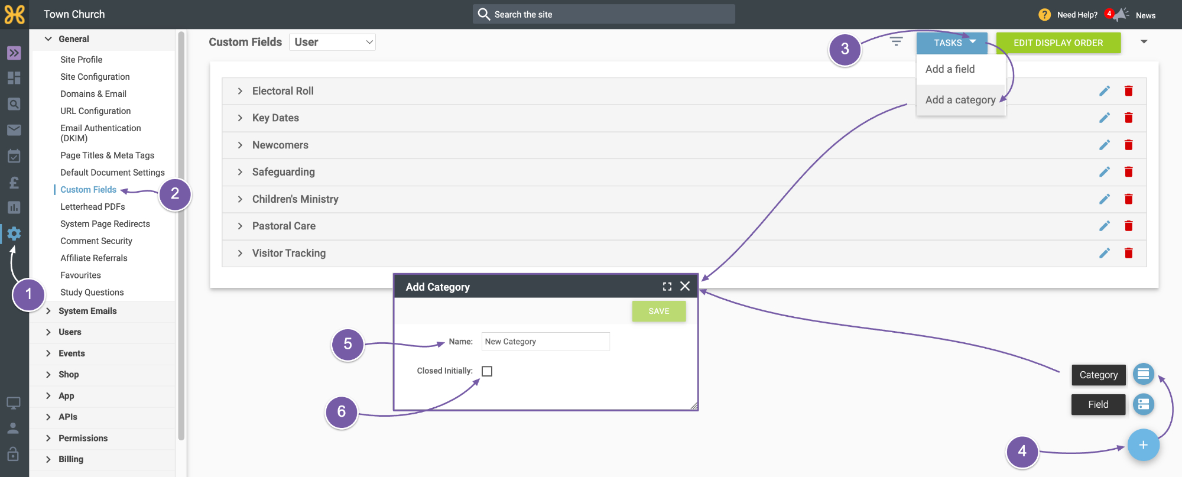The width and height of the screenshot is (1182, 477).
Task: Delete the Visitor Tracking trash icon
Action: [1129, 253]
